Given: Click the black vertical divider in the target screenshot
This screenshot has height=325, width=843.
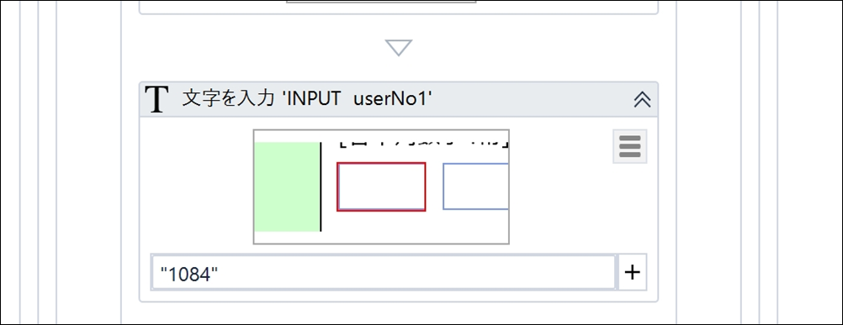Looking at the screenshot, I should click(x=321, y=186).
